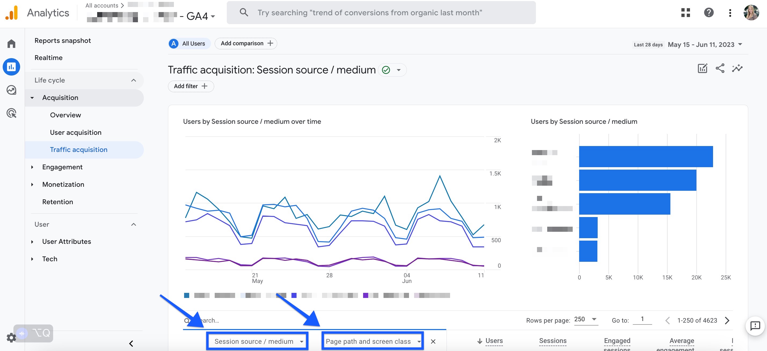
Task: Toggle All Users segment selector
Action: click(x=187, y=43)
